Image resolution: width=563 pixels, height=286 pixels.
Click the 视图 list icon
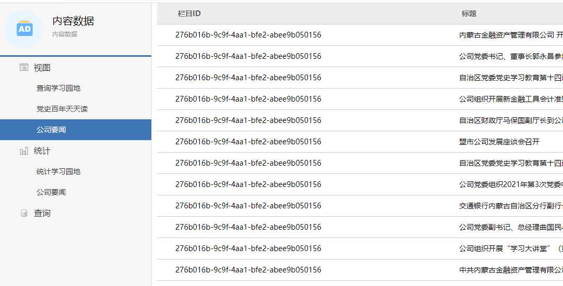(x=24, y=68)
